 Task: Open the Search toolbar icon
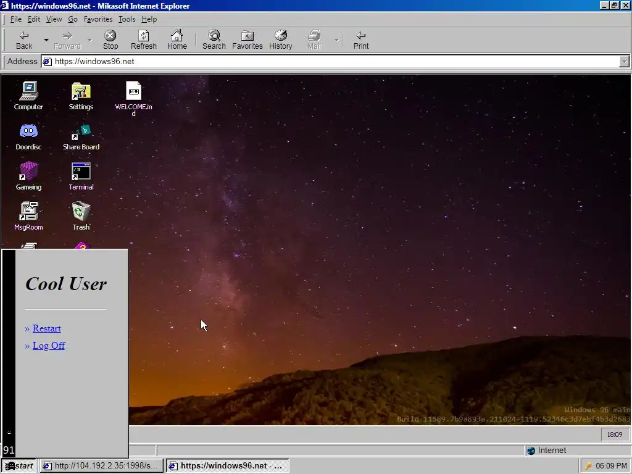click(x=214, y=40)
